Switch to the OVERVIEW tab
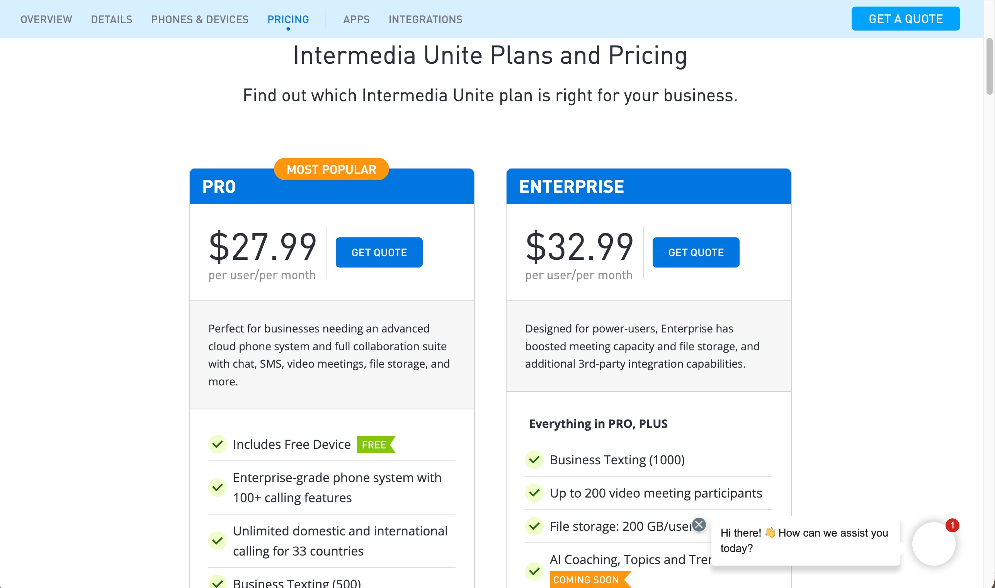The width and height of the screenshot is (995, 588). point(46,19)
